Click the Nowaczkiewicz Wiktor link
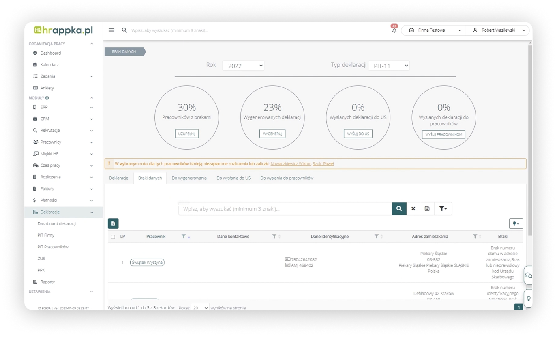 point(290,164)
